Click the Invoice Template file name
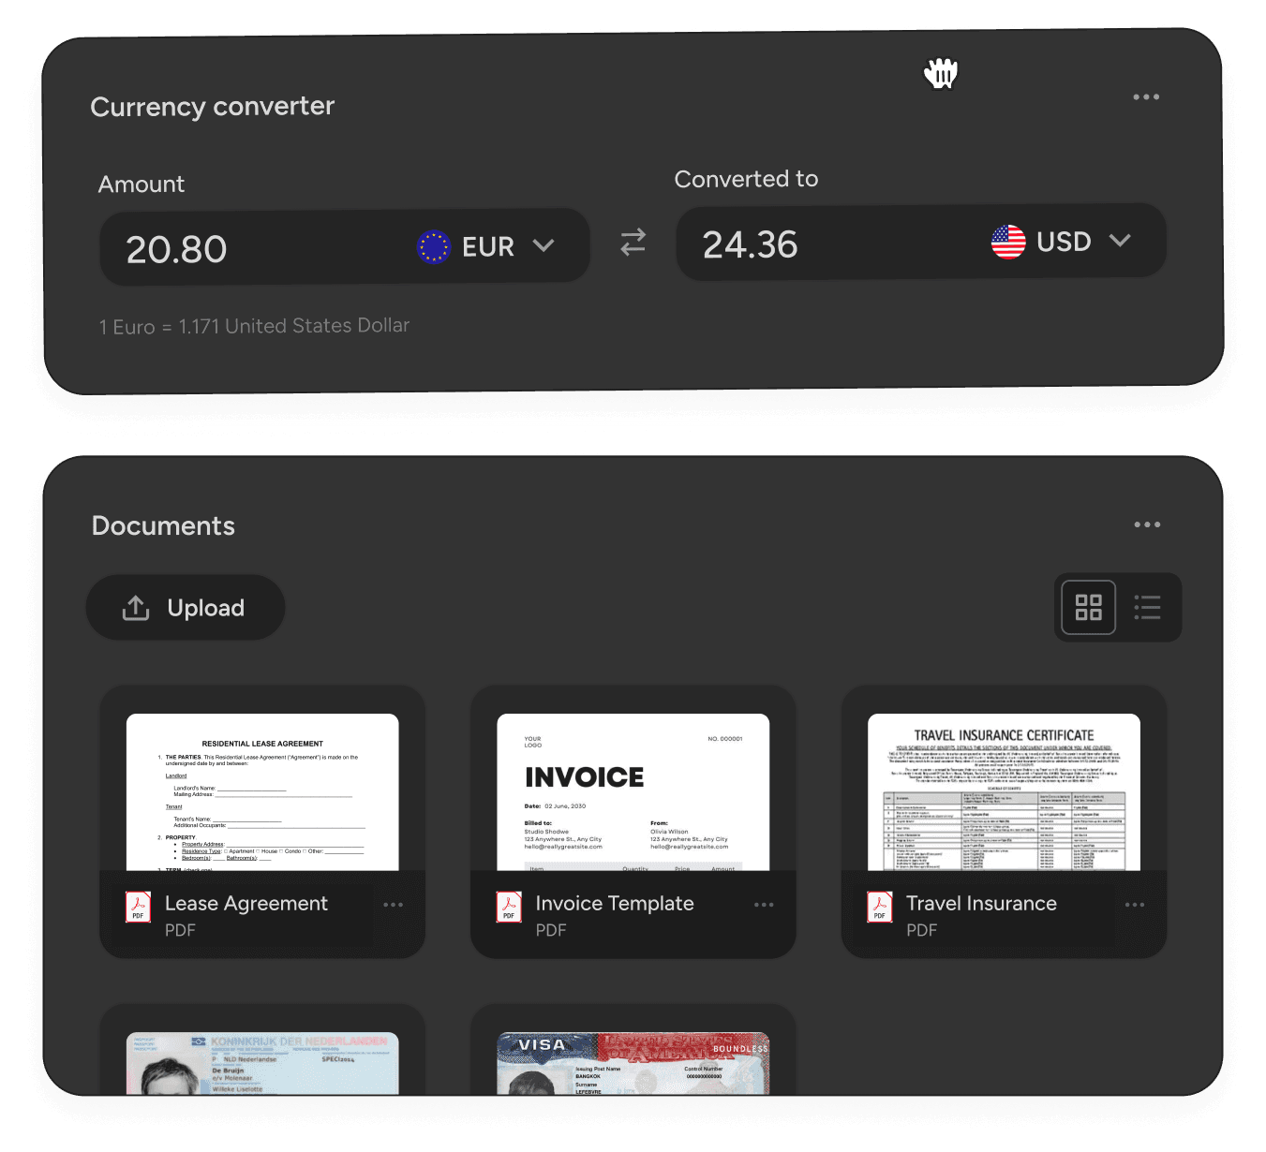Viewport: 1266px width, 1152px height. [615, 904]
